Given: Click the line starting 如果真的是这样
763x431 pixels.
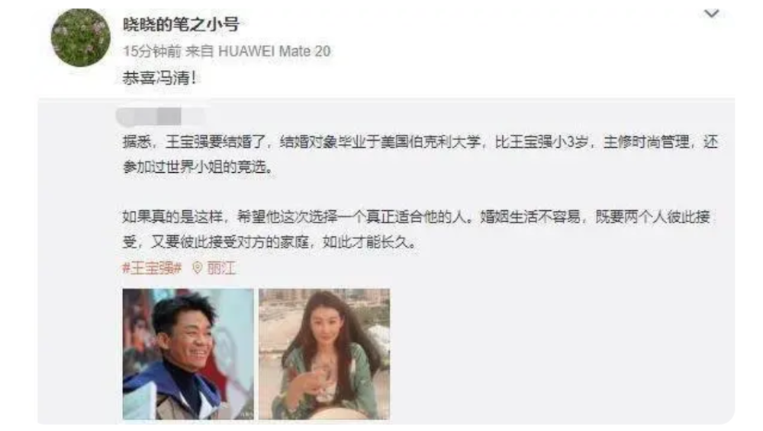Looking at the screenshot, I should 417,216.
